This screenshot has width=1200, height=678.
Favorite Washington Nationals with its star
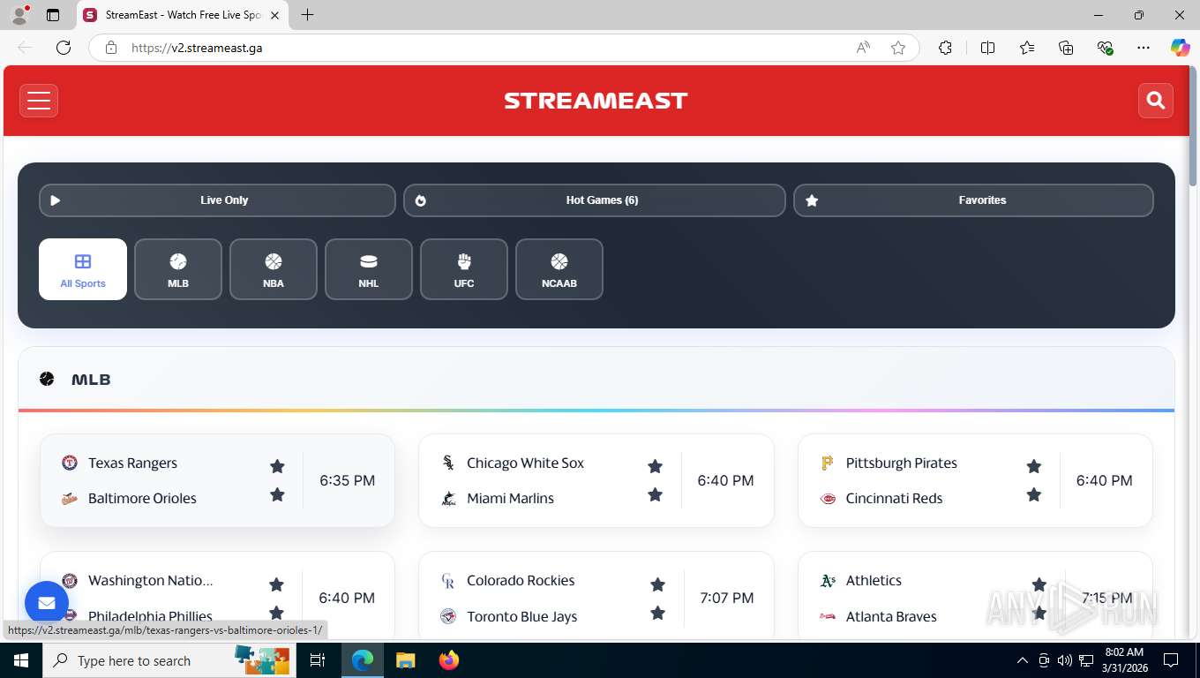[276, 584]
